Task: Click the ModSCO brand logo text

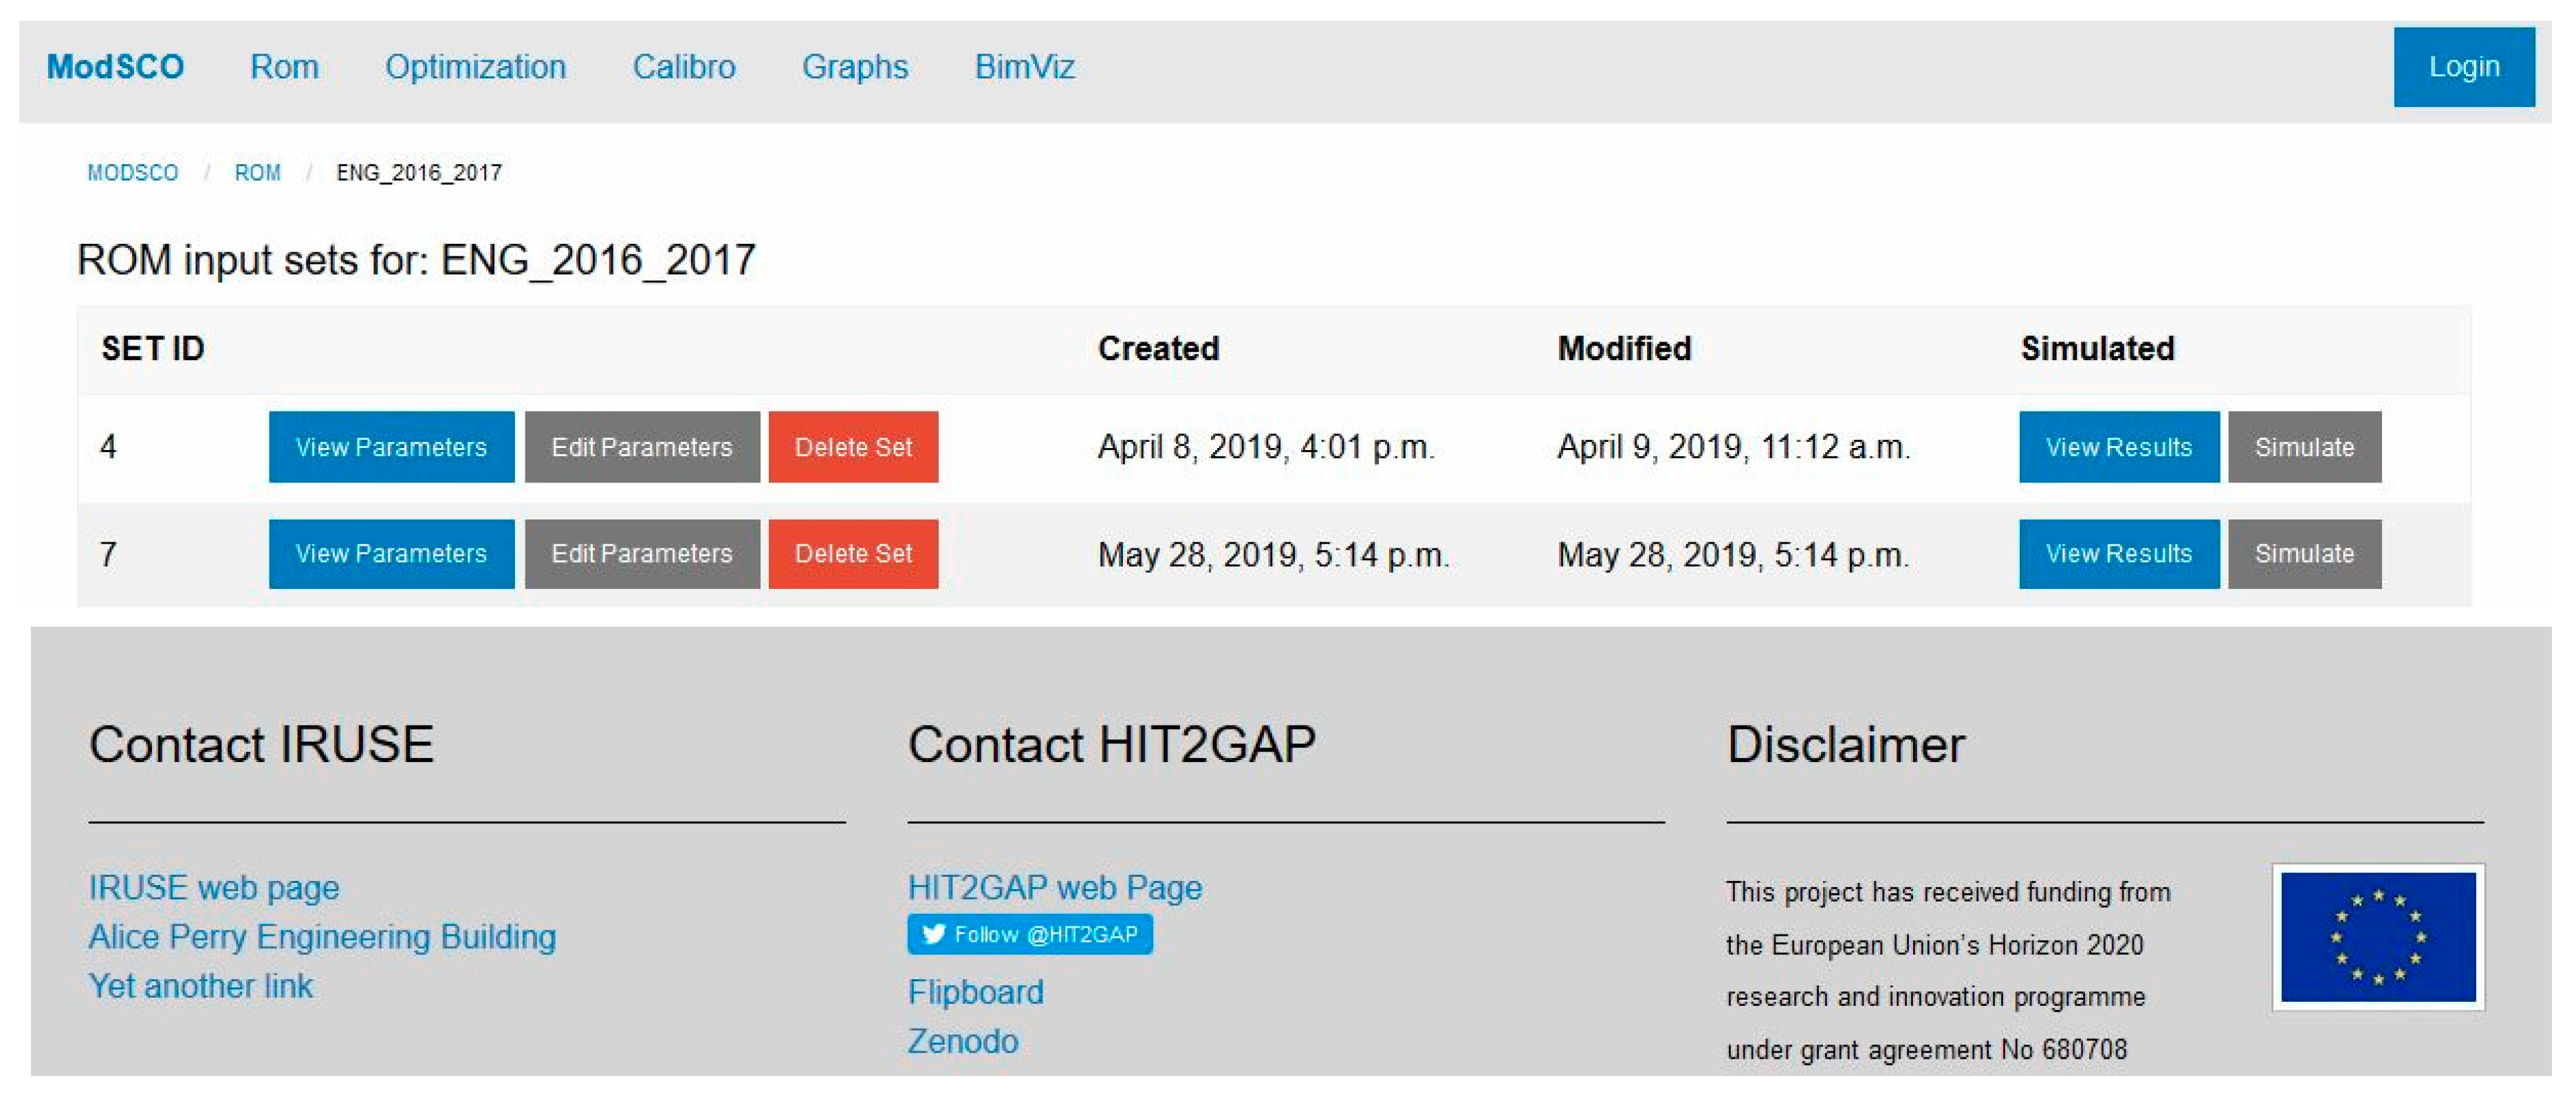Action: click(x=115, y=67)
